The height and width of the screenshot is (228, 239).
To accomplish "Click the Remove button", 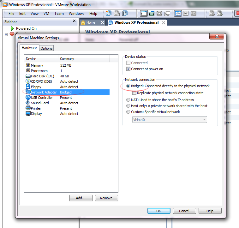I will pos(106,198).
